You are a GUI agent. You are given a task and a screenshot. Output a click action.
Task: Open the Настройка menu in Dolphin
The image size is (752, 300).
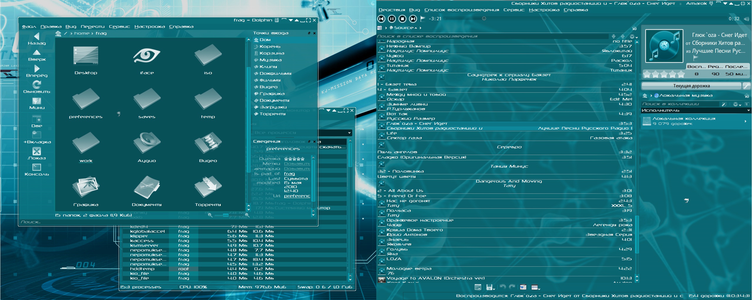coord(150,27)
